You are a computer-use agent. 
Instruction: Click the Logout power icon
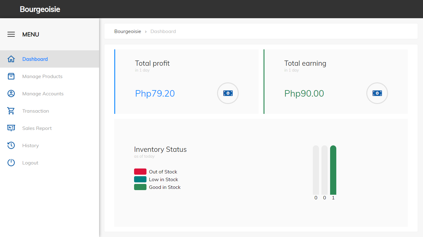click(11, 163)
